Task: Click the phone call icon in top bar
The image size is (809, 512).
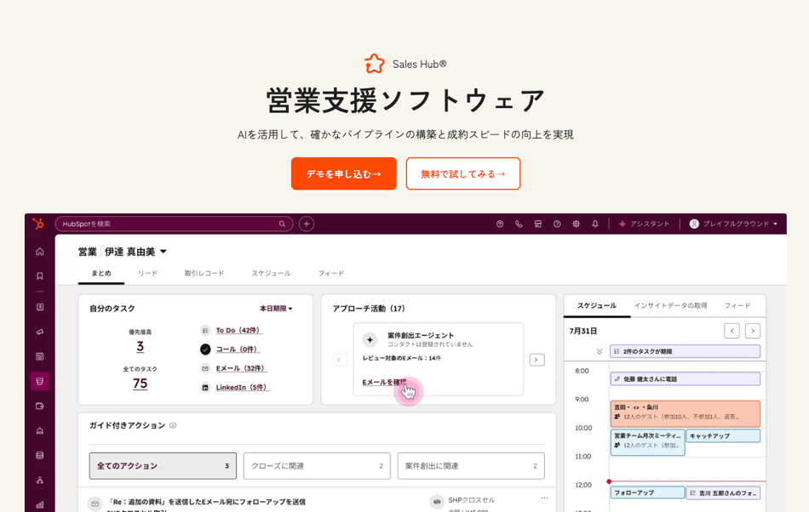Action: pyautogui.click(x=519, y=224)
